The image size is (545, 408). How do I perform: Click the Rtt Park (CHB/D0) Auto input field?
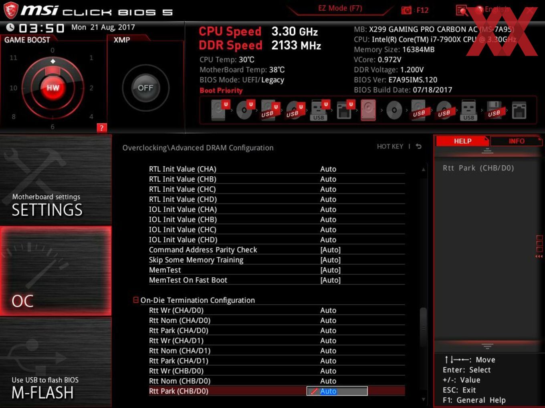point(337,391)
